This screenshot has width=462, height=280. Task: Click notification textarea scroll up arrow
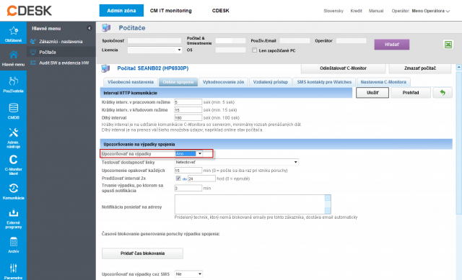click(x=328, y=198)
